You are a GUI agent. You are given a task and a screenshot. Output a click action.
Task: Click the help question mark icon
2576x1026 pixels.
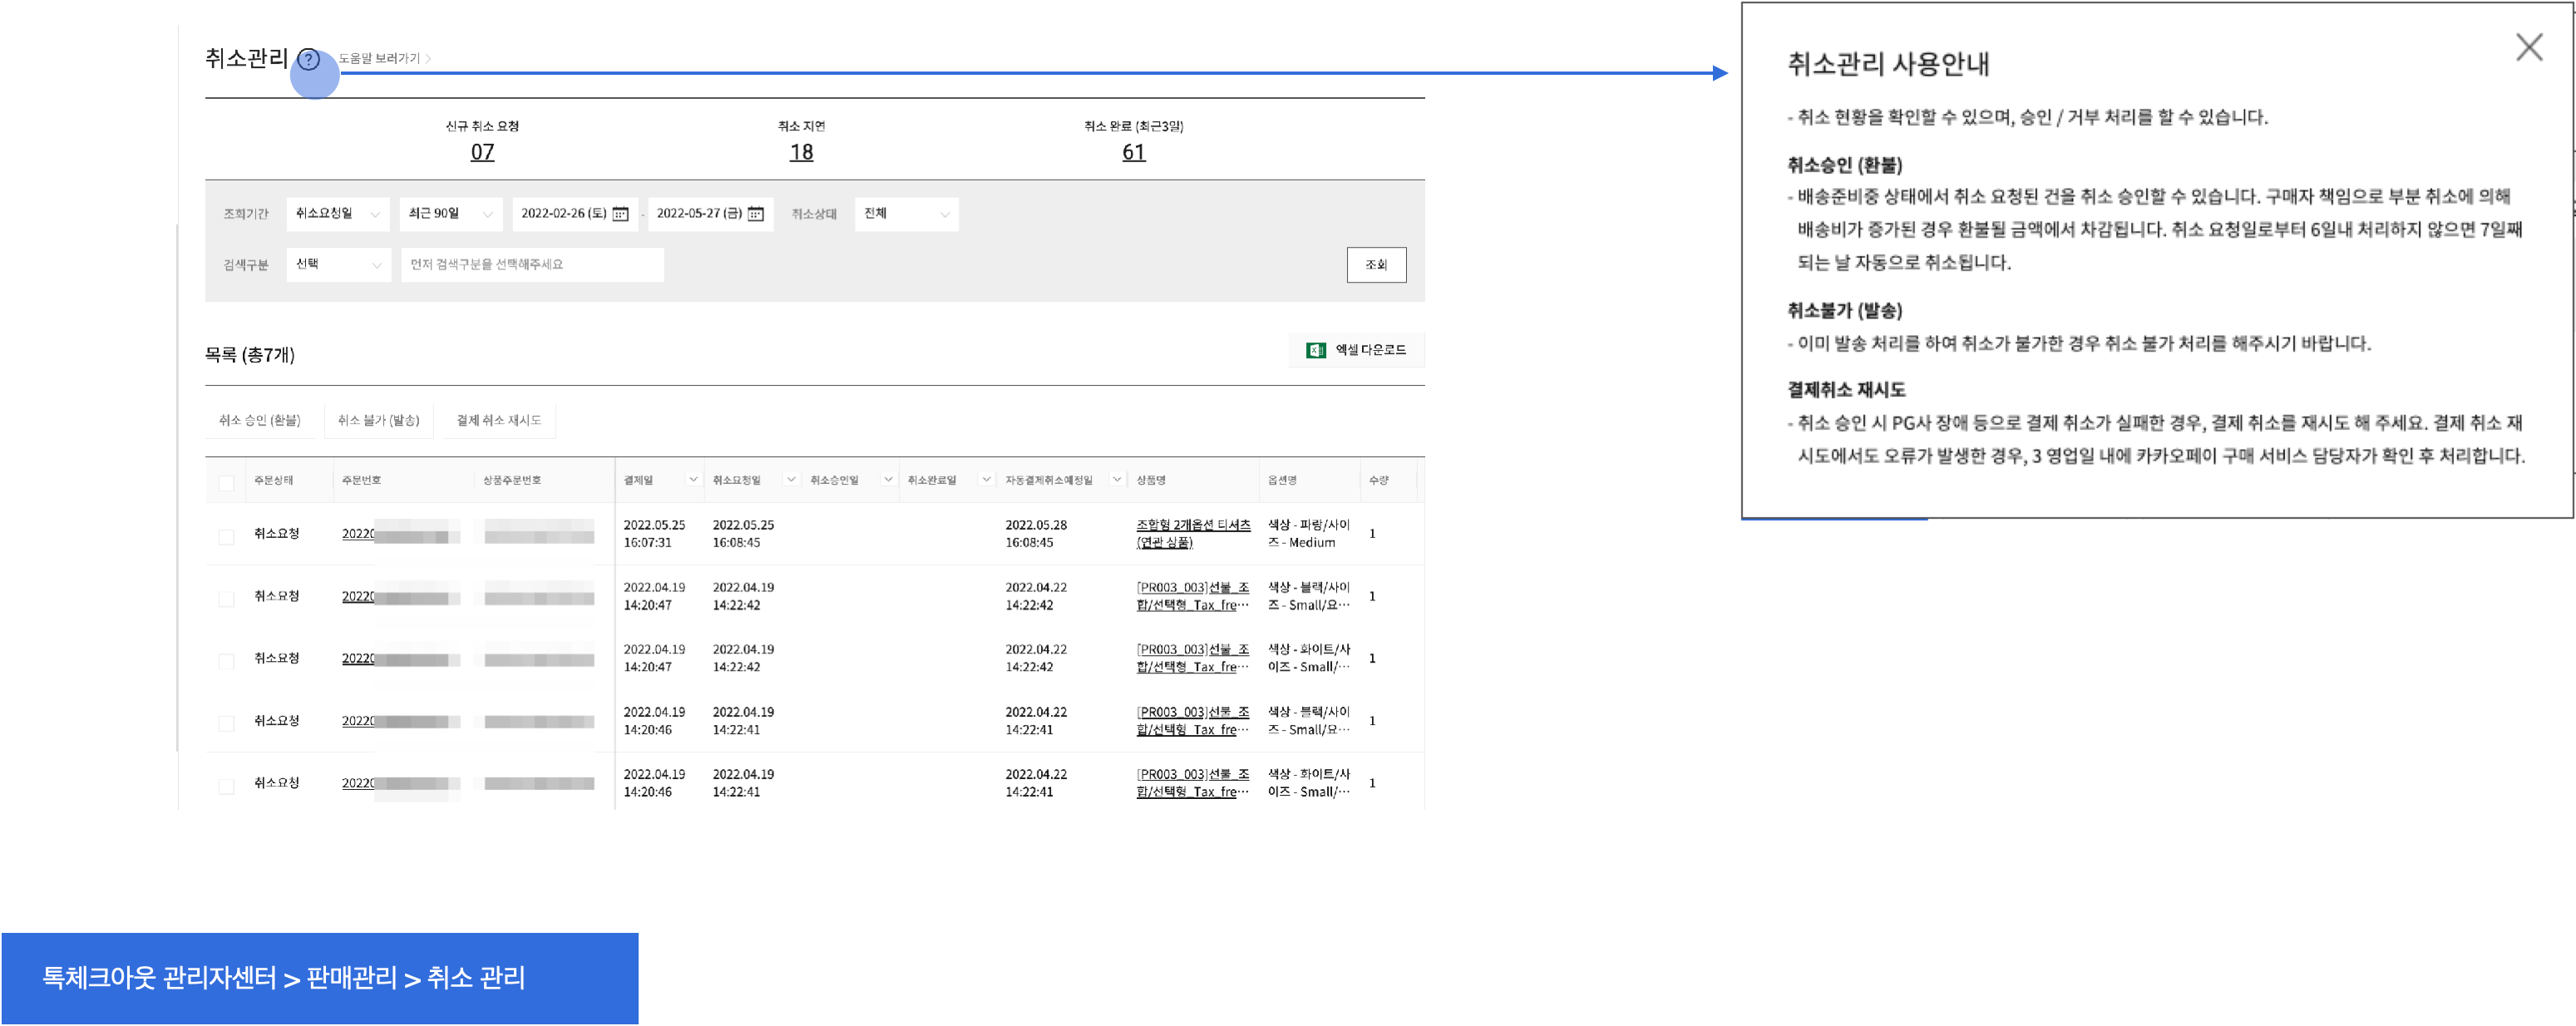point(309,60)
